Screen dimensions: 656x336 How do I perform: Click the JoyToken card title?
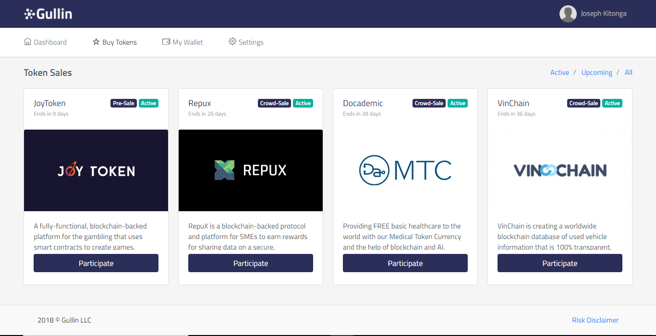49,103
